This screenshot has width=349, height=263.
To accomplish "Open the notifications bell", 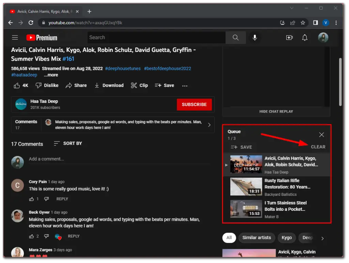I will (305, 38).
